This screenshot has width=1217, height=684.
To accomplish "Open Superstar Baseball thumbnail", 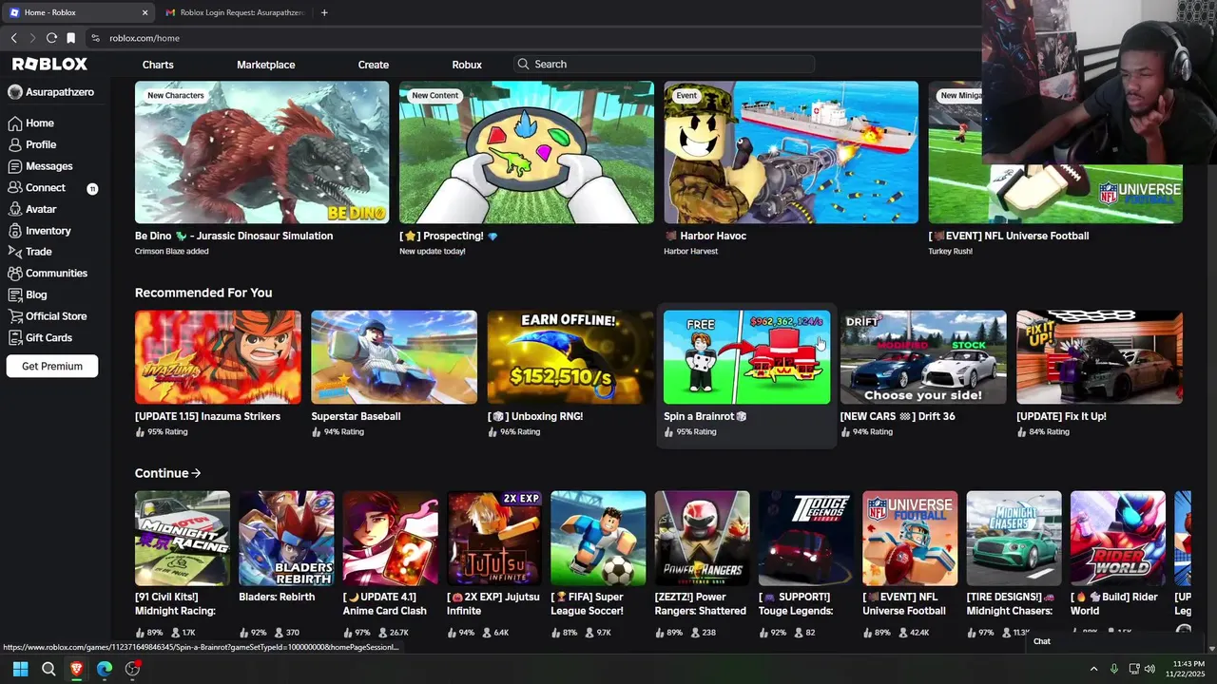I will click(x=394, y=357).
